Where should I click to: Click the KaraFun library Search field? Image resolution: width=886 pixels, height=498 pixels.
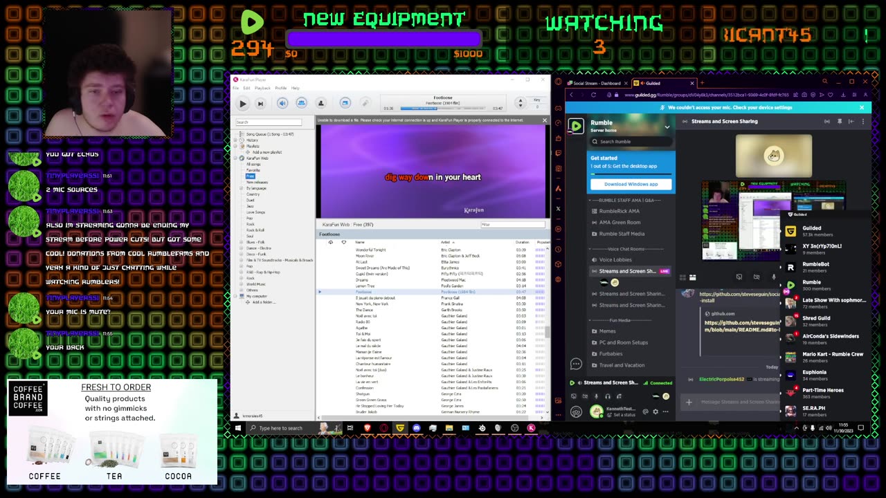(x=268, y=122)
